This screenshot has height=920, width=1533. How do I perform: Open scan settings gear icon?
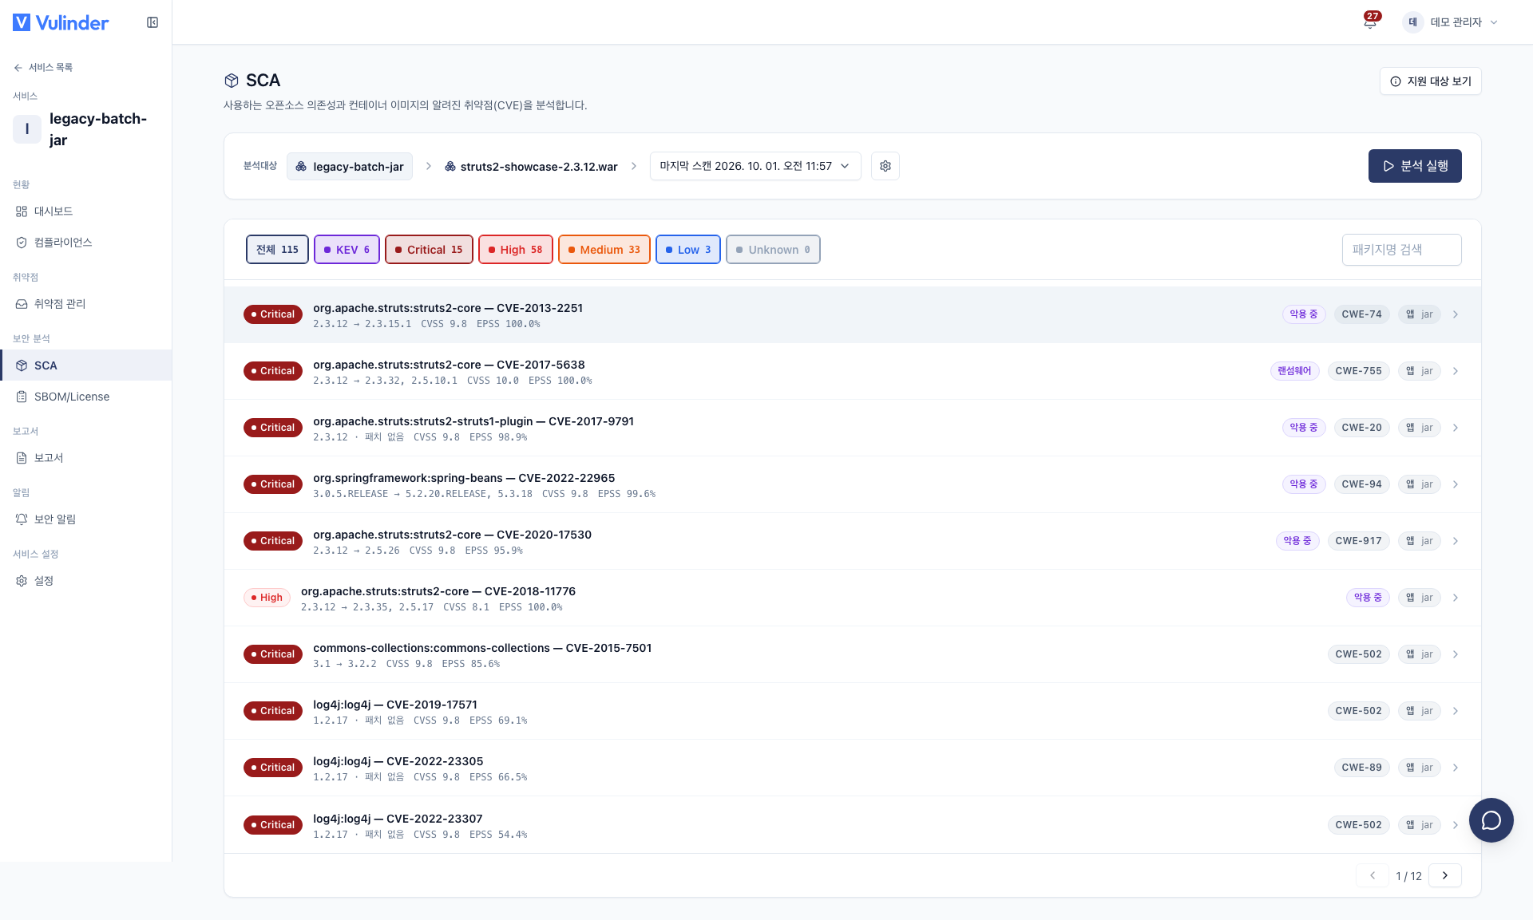[885, 166]
